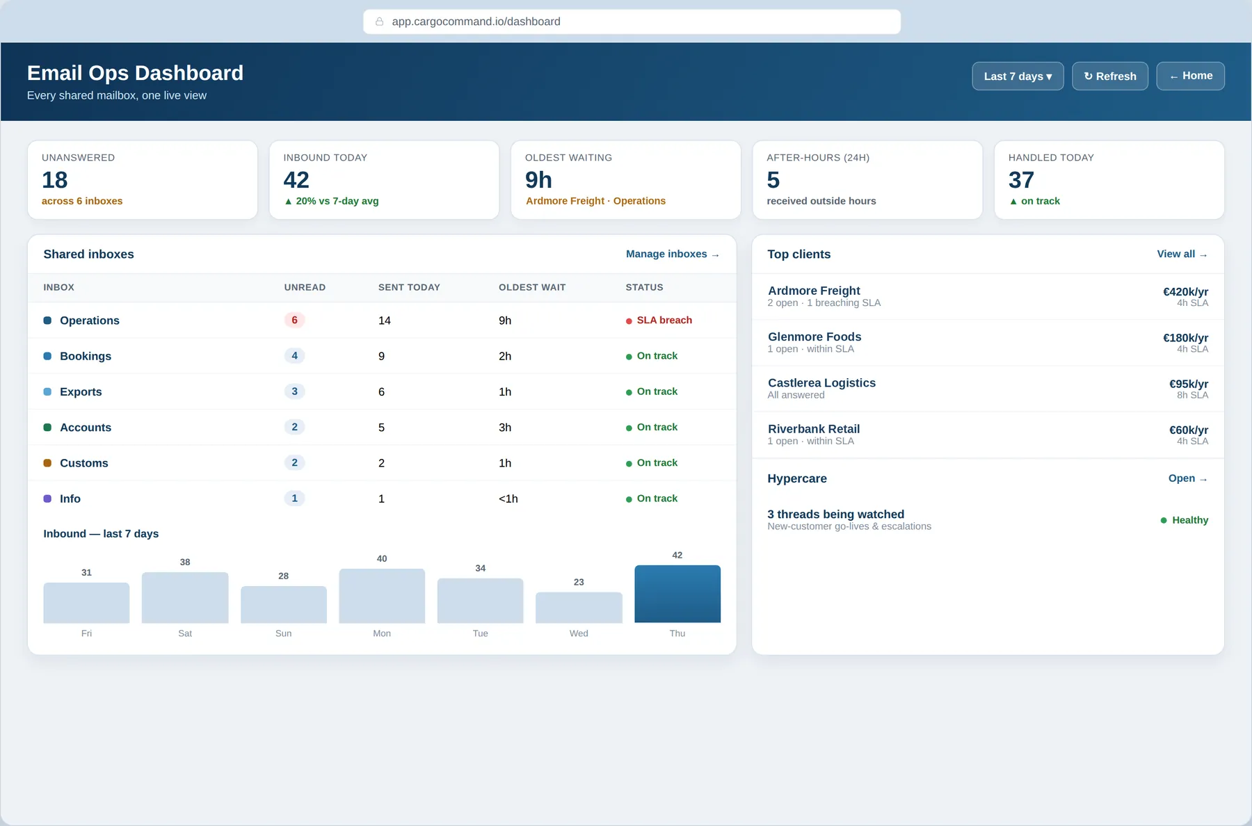Click the address bar URL field

click(632, 22)
